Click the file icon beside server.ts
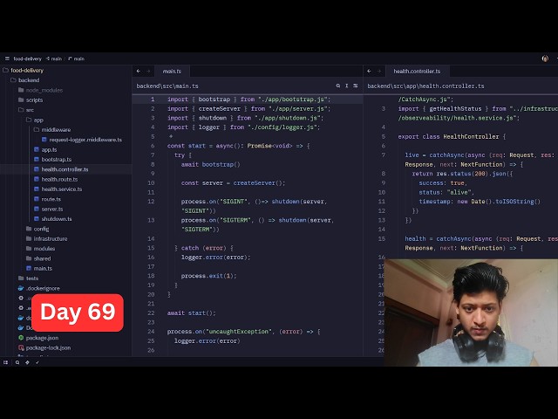The width and height of the screenshot is (558, 419). coord(37,209)
